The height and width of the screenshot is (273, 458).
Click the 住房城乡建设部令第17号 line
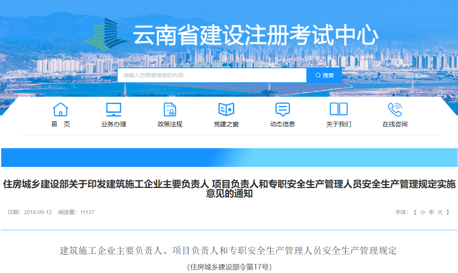click(229, 267)
